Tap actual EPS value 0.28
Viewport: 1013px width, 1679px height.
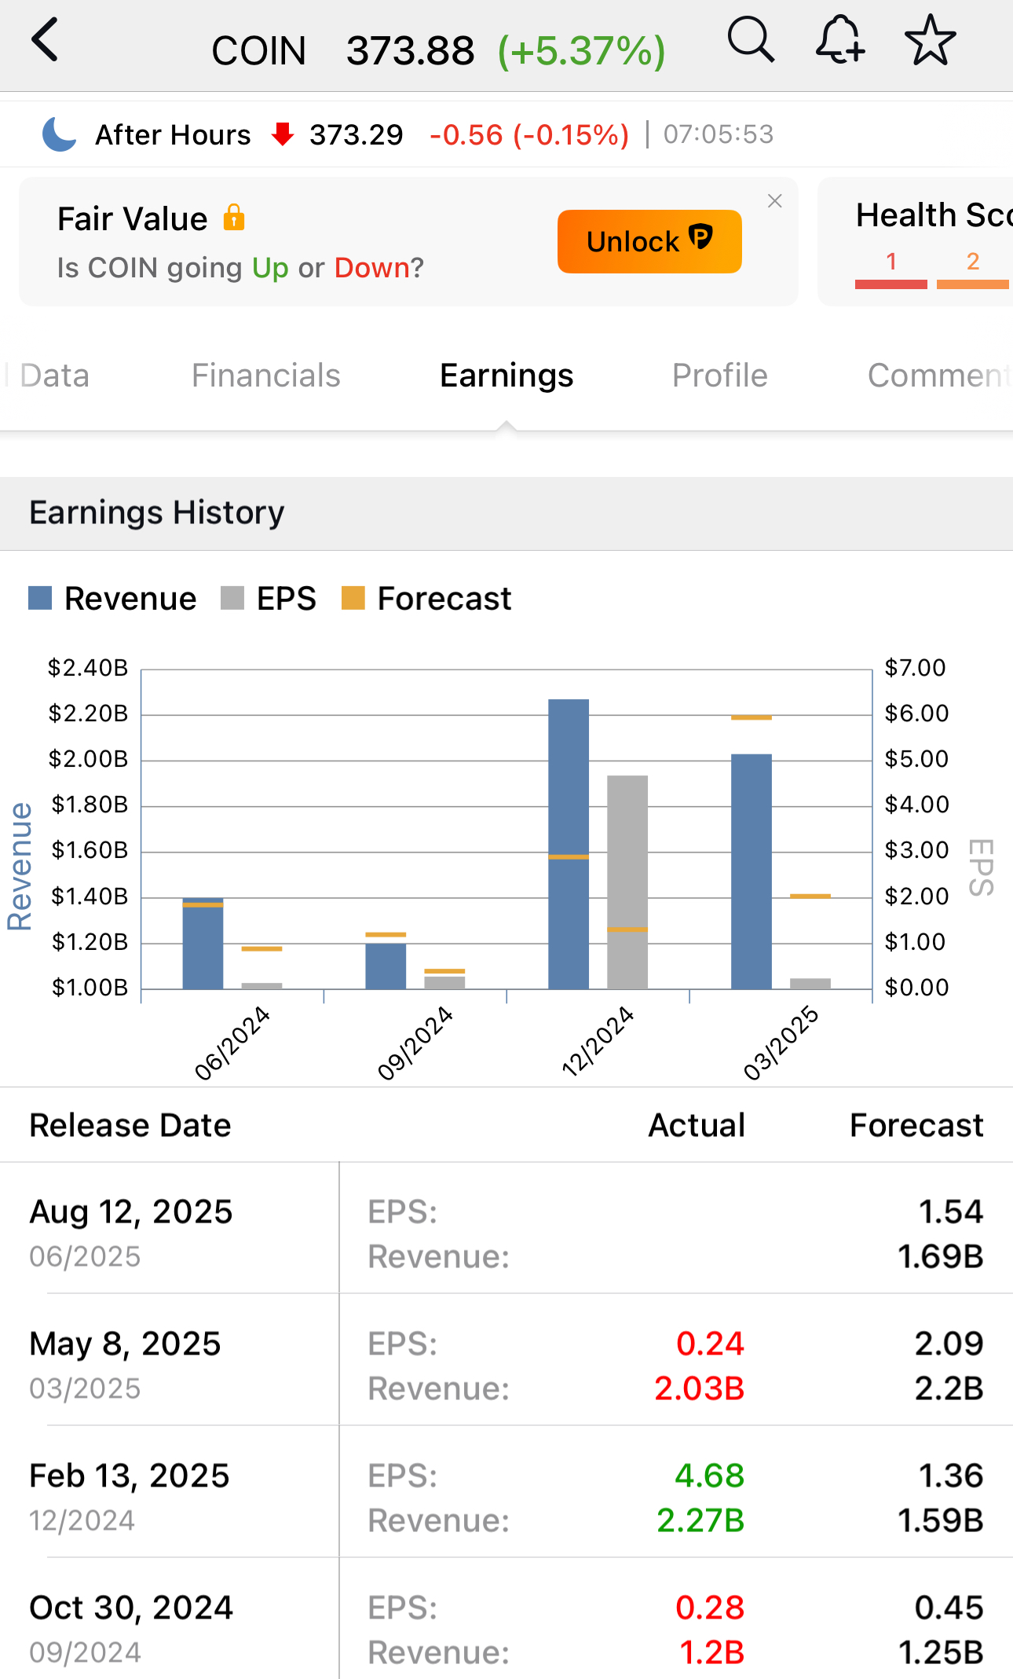pyautogui.click(x=710, y=1608)
